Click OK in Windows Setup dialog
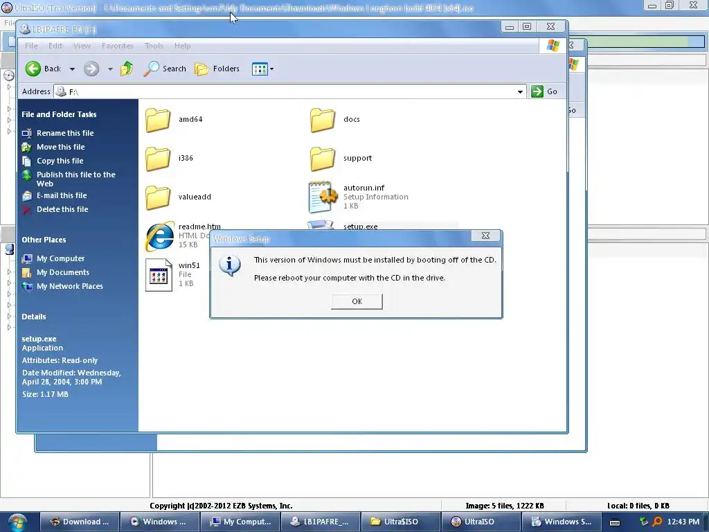This screenshot has height=532, width=709. tap(357, 301)
